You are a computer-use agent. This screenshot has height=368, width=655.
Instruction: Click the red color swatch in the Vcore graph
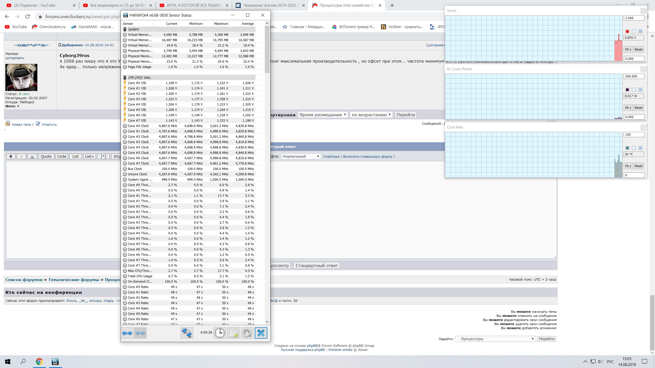click(x=627, y=31)
